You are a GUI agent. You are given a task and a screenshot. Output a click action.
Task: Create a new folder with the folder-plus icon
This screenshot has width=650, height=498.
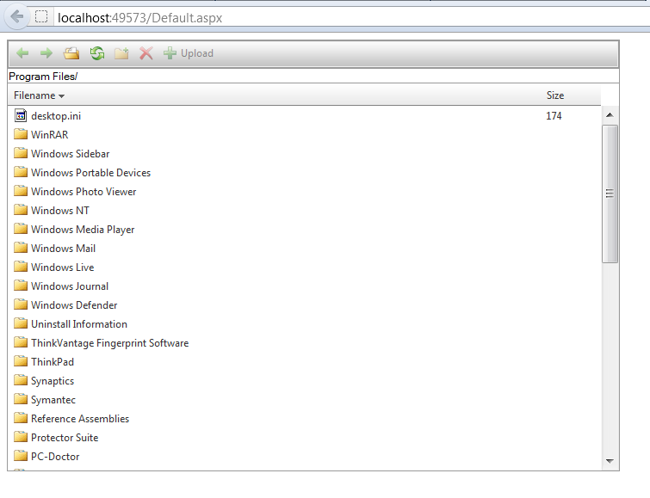(121, 53)
